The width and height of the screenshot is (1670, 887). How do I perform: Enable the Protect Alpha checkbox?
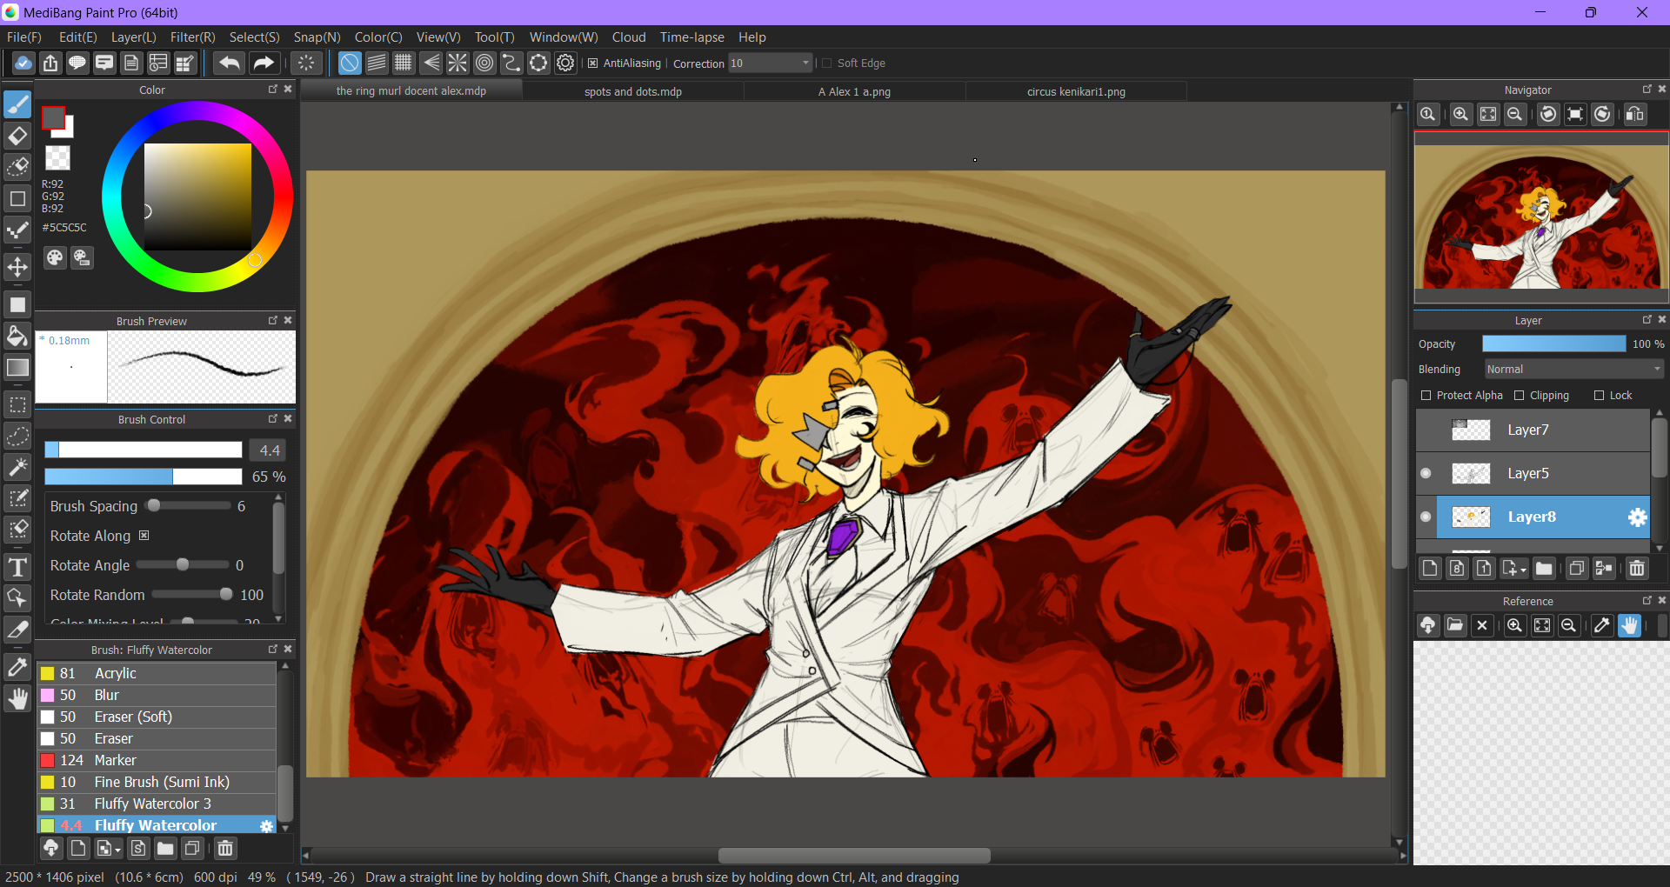tap(1426, 396)
